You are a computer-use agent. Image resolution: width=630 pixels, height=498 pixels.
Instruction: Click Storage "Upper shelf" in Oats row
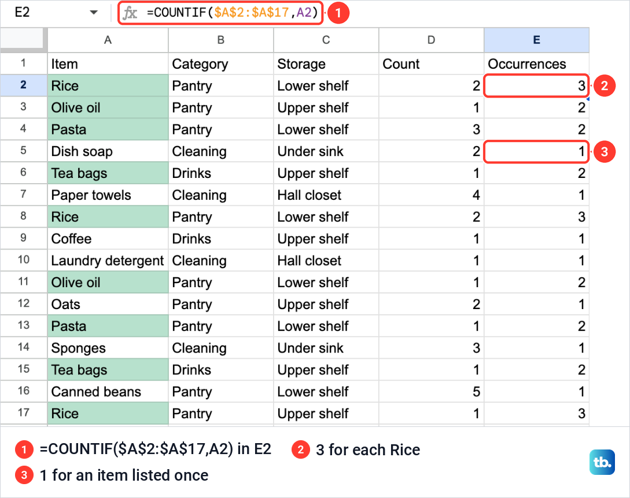(x=326, y=304)
